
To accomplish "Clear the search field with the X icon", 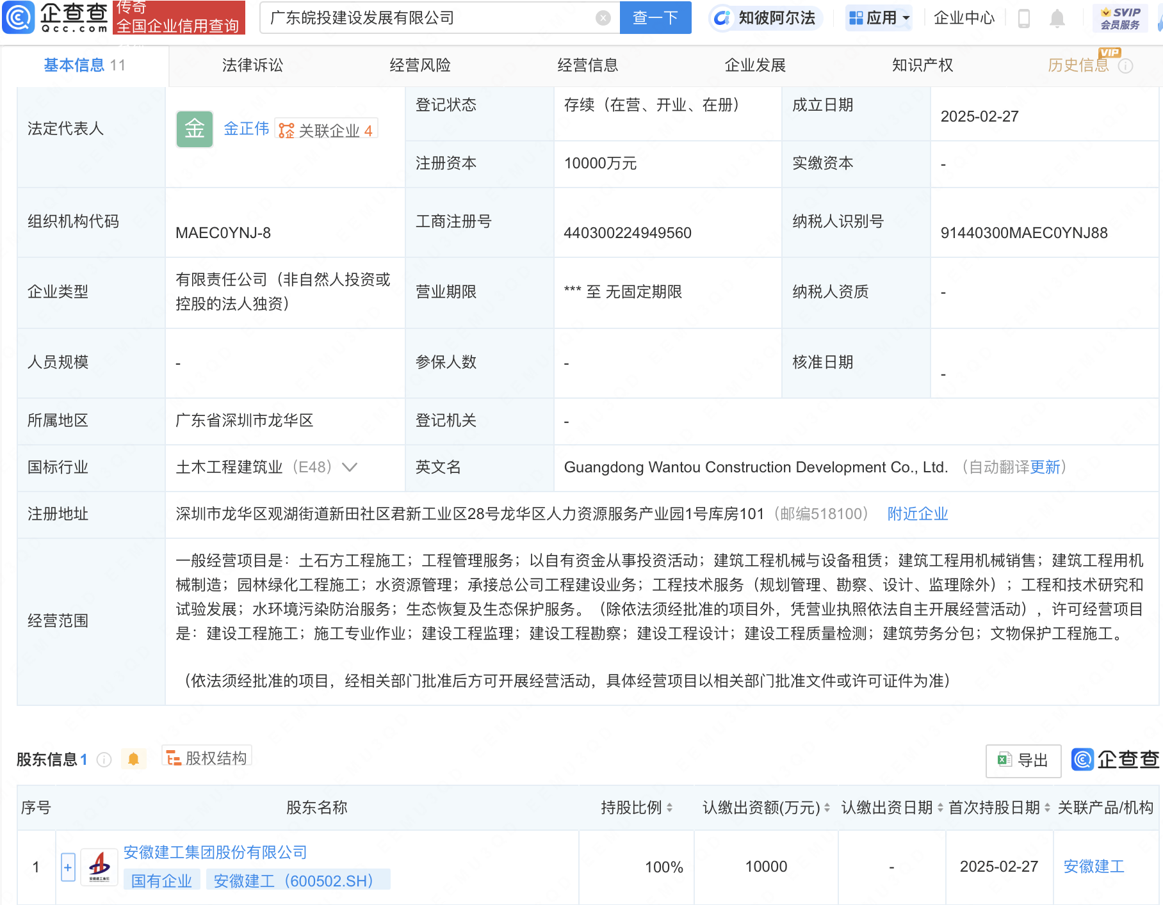I will [603, 18].
